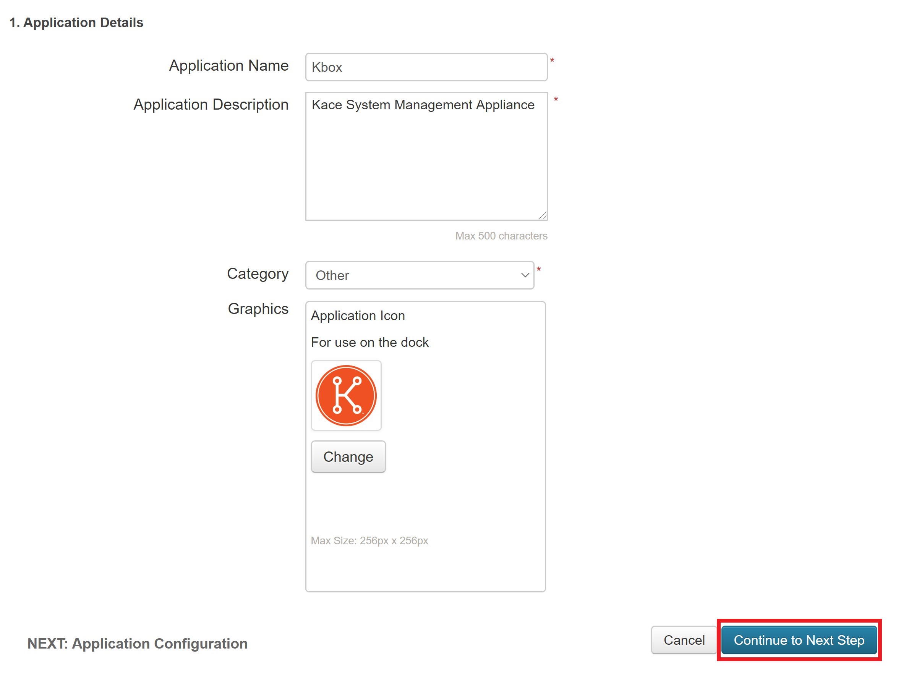Click the description text area resize handle
The image size is (901, 673).
(543, 215)
